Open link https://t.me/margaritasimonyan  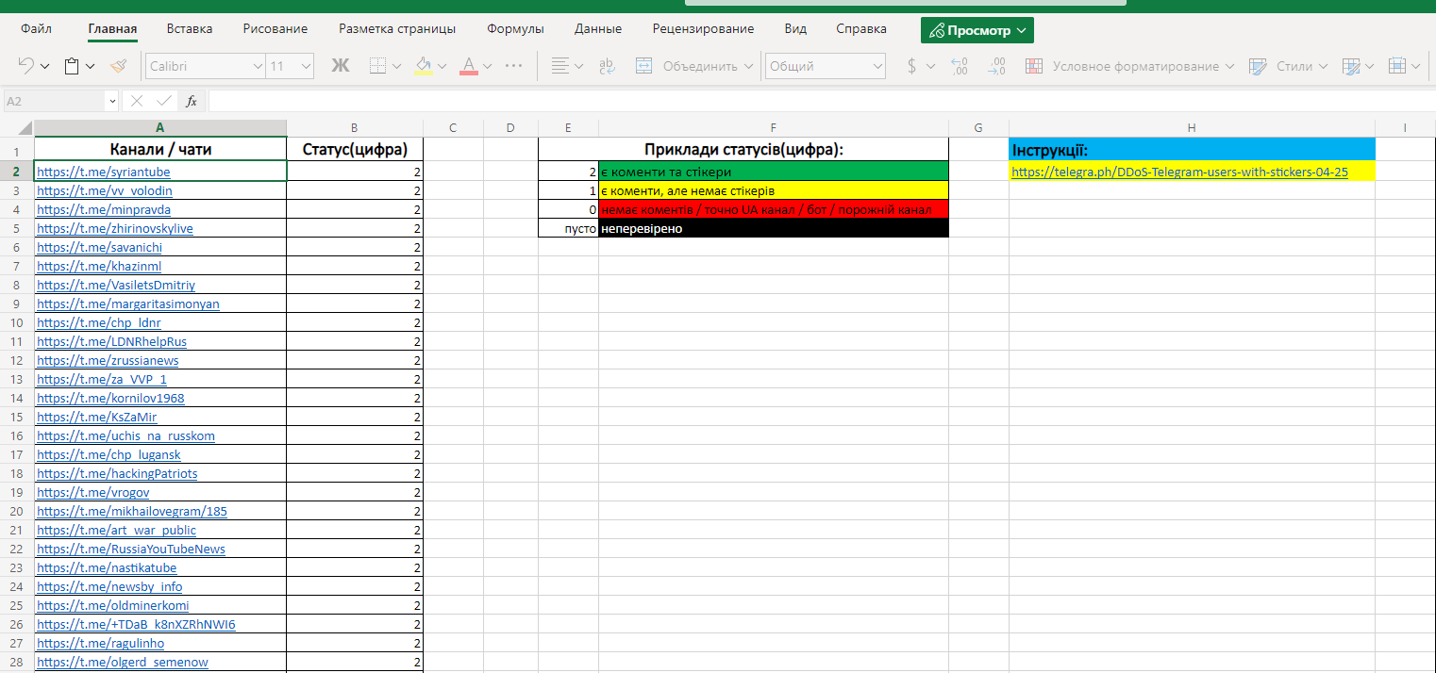(128, 304)
